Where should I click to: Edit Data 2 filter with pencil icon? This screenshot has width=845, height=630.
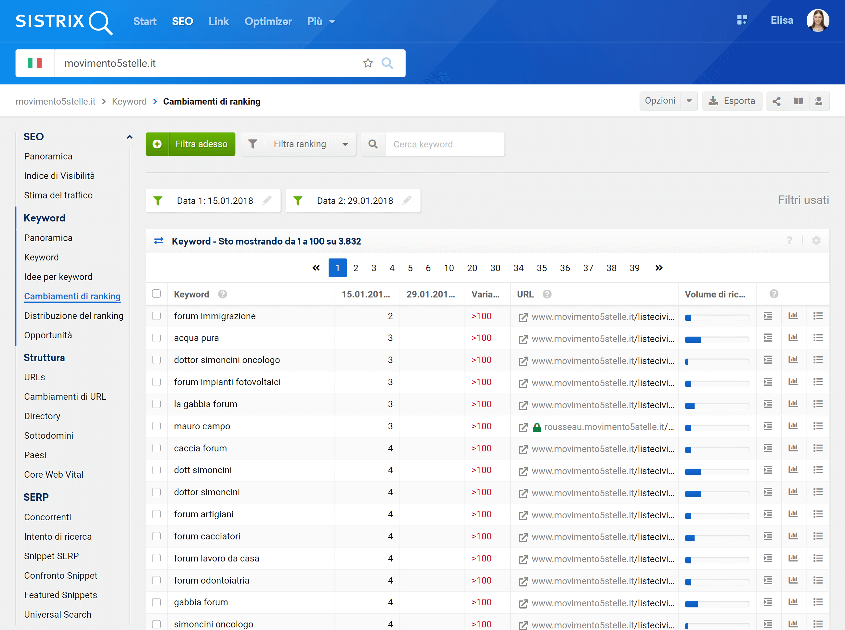pos(407,201)
